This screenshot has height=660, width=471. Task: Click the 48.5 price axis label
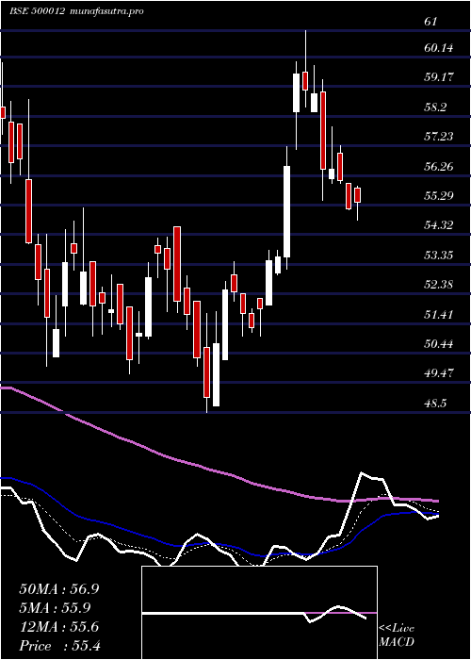tap(435, 404)
